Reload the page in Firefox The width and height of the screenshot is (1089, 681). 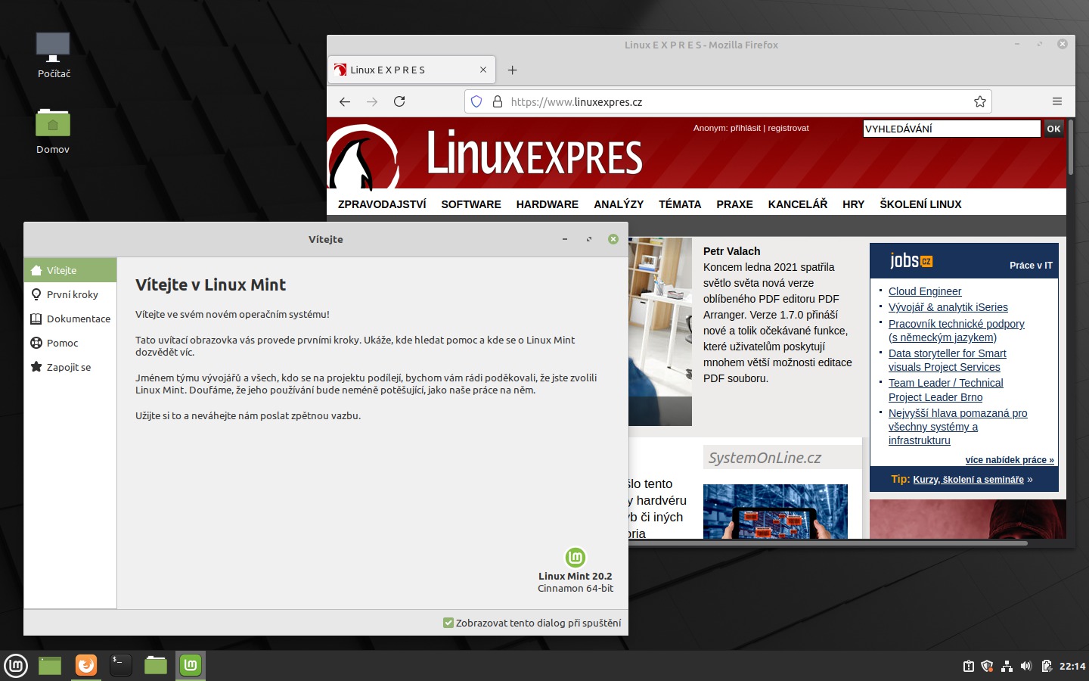(x=399, y=101)
